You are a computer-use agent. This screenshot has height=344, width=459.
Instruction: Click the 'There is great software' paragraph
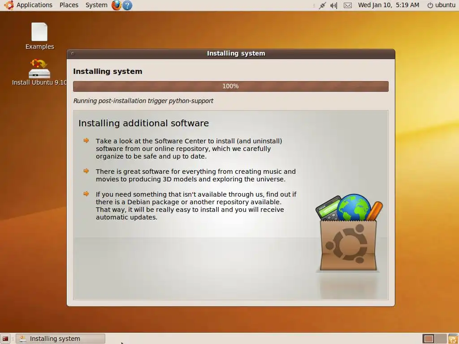[x=195, y=175]
